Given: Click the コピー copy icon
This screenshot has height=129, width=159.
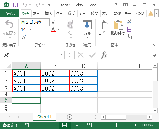Looking at the screenshot, I should [x=103, y=25].
